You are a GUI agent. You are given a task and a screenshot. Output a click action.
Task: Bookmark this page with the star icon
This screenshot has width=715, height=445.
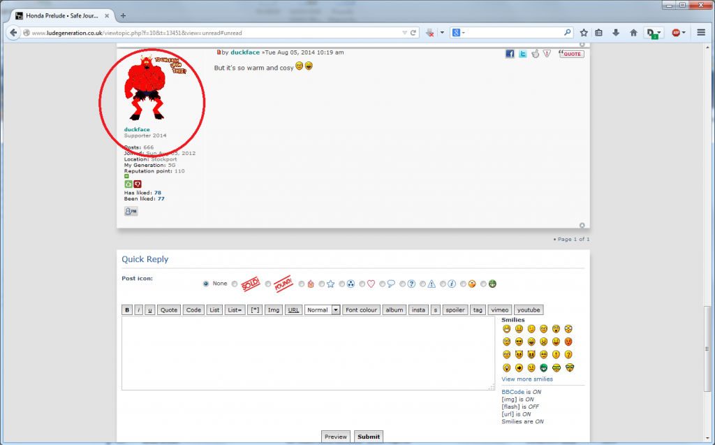tap(584, 32)
